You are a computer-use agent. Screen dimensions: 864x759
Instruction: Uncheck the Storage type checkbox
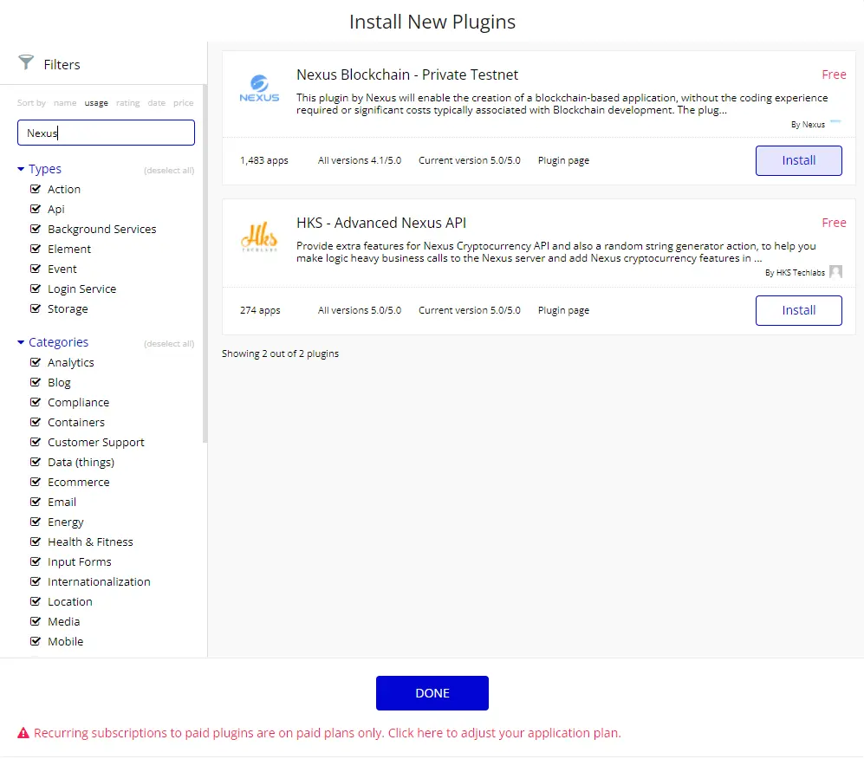coord(36,308)
